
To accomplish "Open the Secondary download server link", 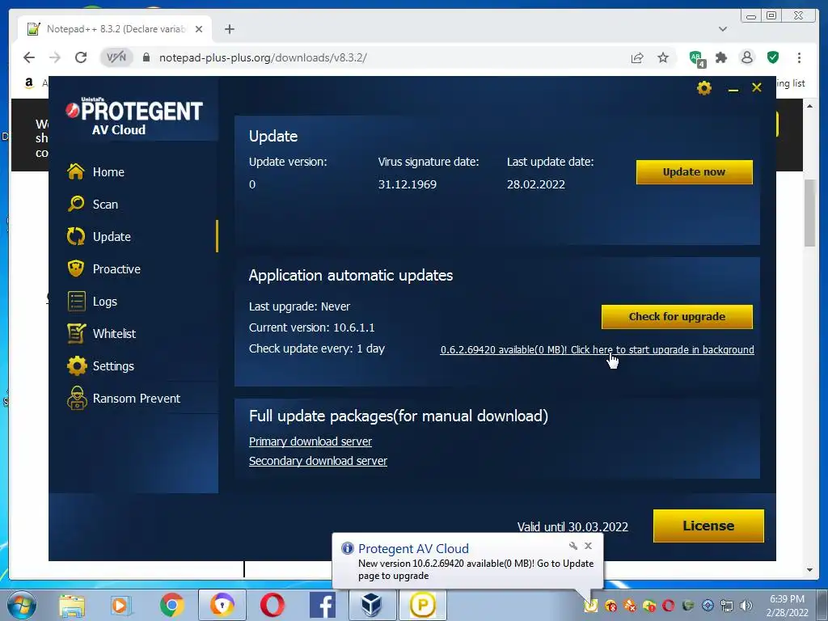I will tap(318, 461).
